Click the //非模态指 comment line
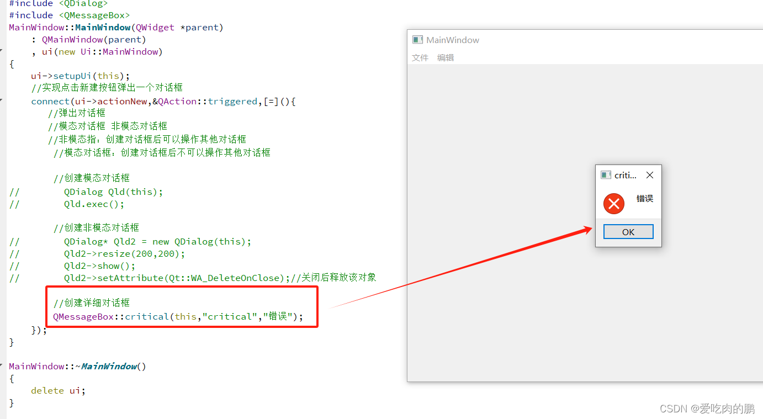The height and width of the screenshot is (419, 763). (147, 139)
